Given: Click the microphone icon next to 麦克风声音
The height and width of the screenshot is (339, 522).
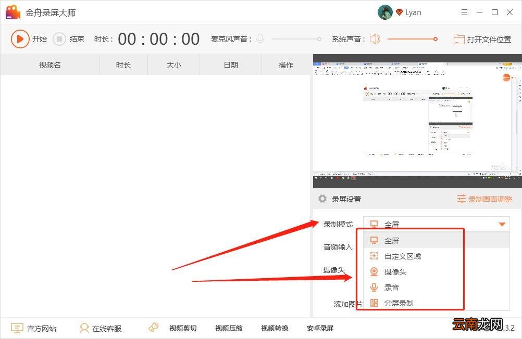Looking at the screenshot, I should point(260,39).
